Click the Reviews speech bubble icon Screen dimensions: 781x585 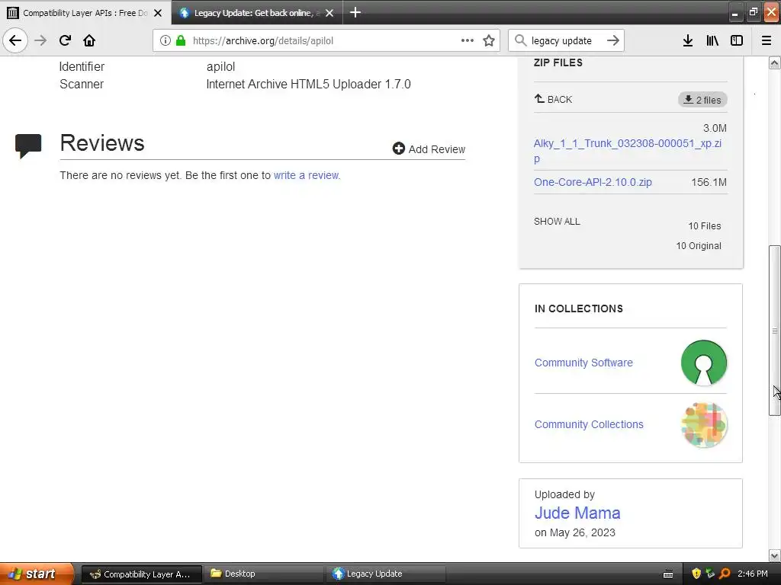pyautogui.click(x=28, y=145)
